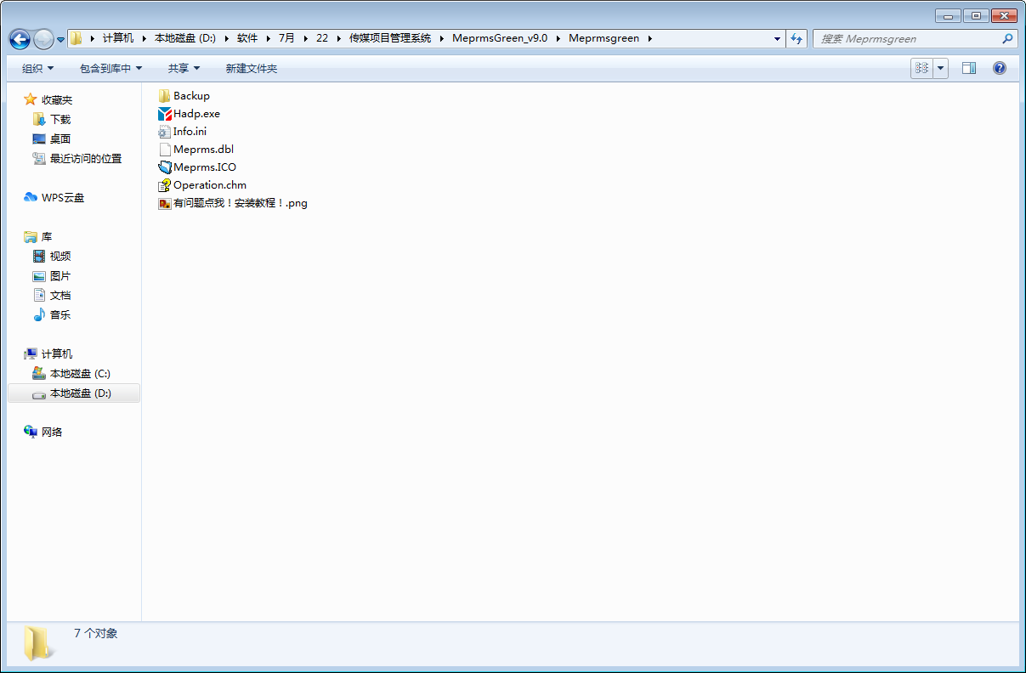The width and height of the screenshot is (1026, 673).
Task: Expand the address bar history dropdown
Action: click(x=778, y=38)
